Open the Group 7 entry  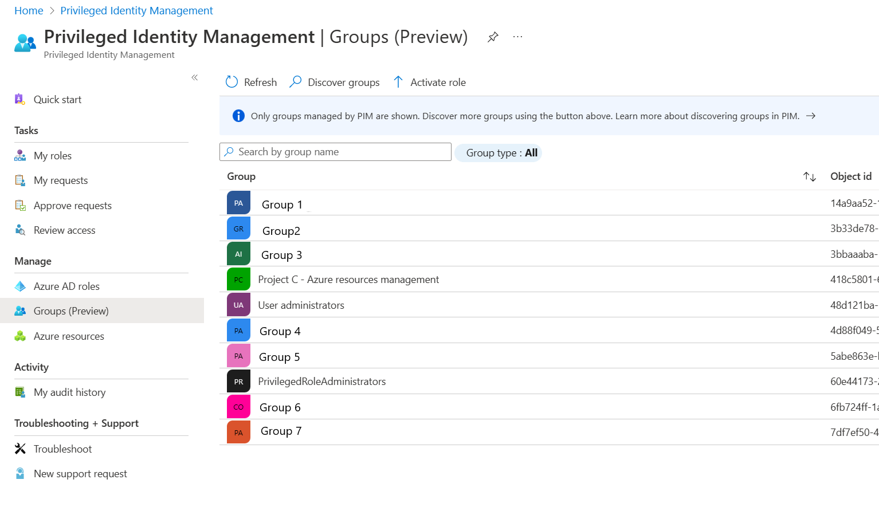(281, 431)
